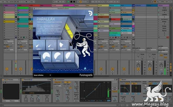Toggle the Channel EQ device activator
The width and height of the screenshot is (173, 107).
[x=23, y=80]
